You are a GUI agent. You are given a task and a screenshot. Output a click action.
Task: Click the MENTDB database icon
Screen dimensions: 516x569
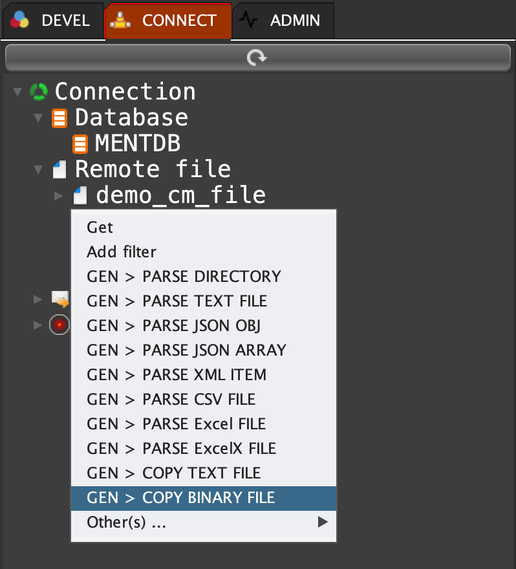[80, 144]
